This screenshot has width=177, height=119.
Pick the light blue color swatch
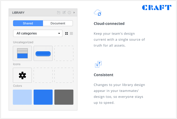pos(22,97)
